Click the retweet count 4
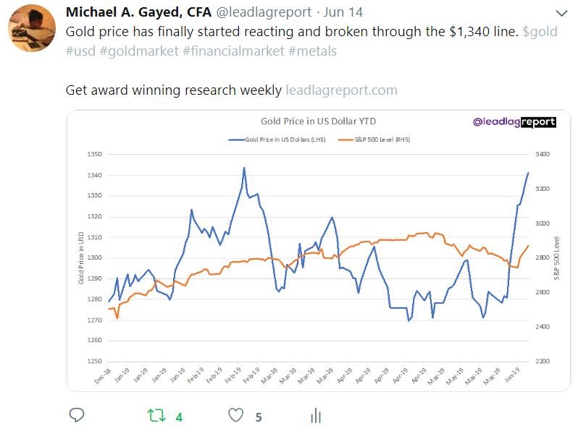The height and width of the screenshot is (431, 578). pyautogui.click(x=179, y=417)
